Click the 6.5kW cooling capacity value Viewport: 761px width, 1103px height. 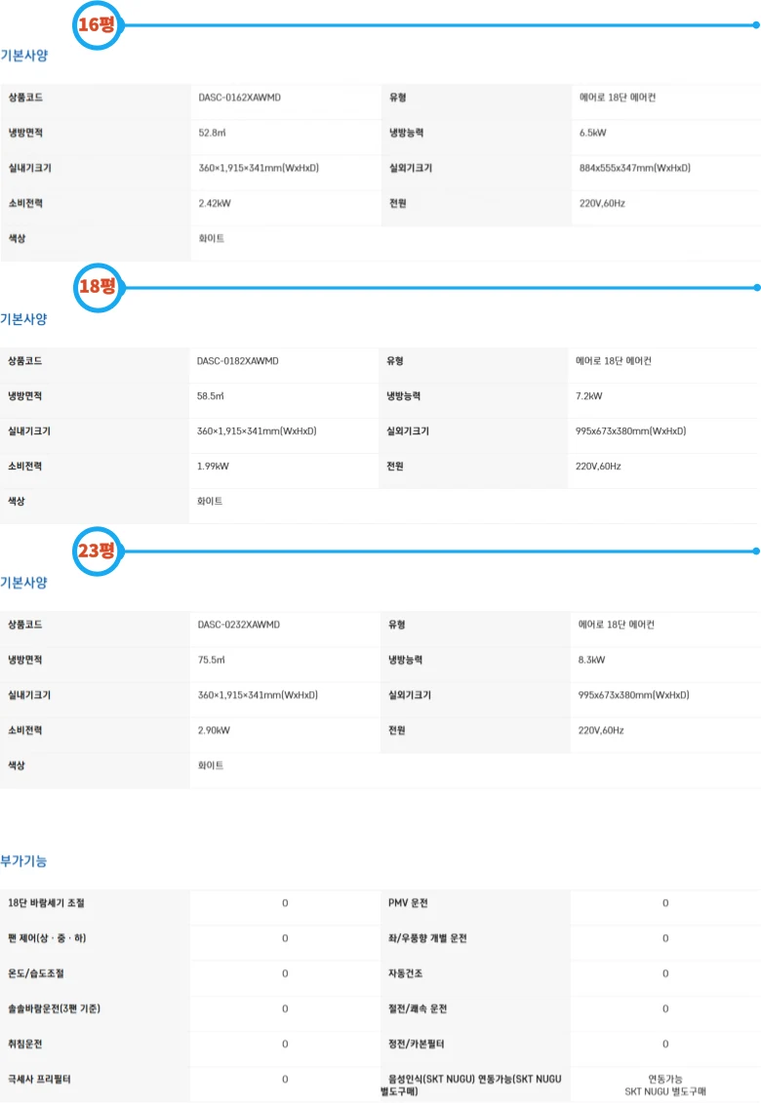593,133
